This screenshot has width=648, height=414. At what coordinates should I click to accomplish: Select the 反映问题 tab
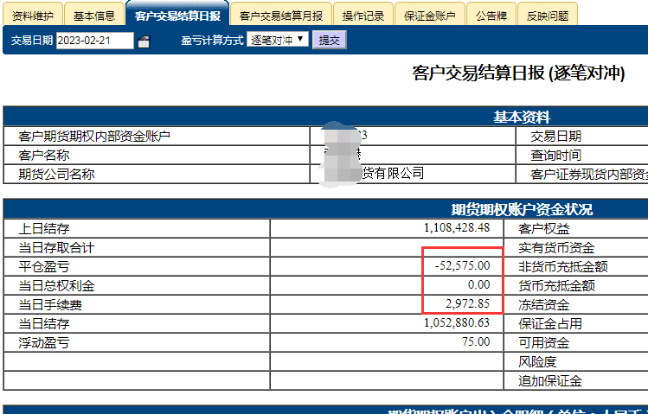point(547,16)
